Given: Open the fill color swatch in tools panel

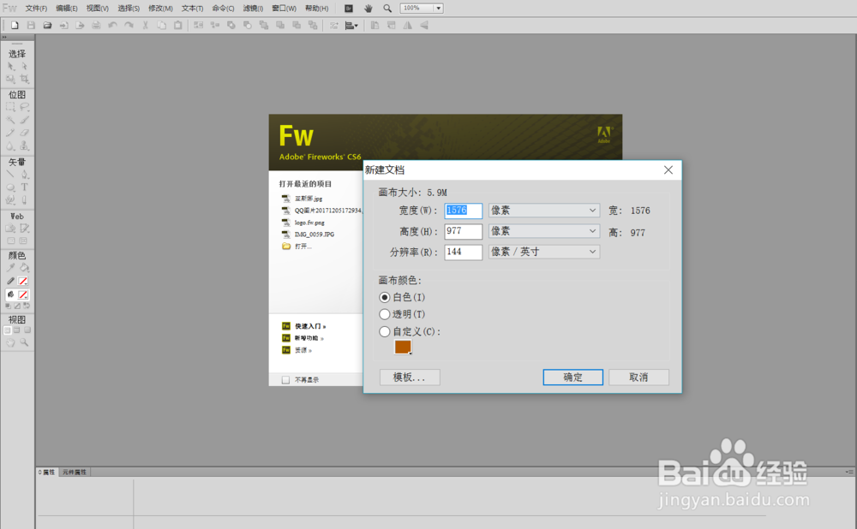Looking at the screenshot, I should [x=23, y=294].
